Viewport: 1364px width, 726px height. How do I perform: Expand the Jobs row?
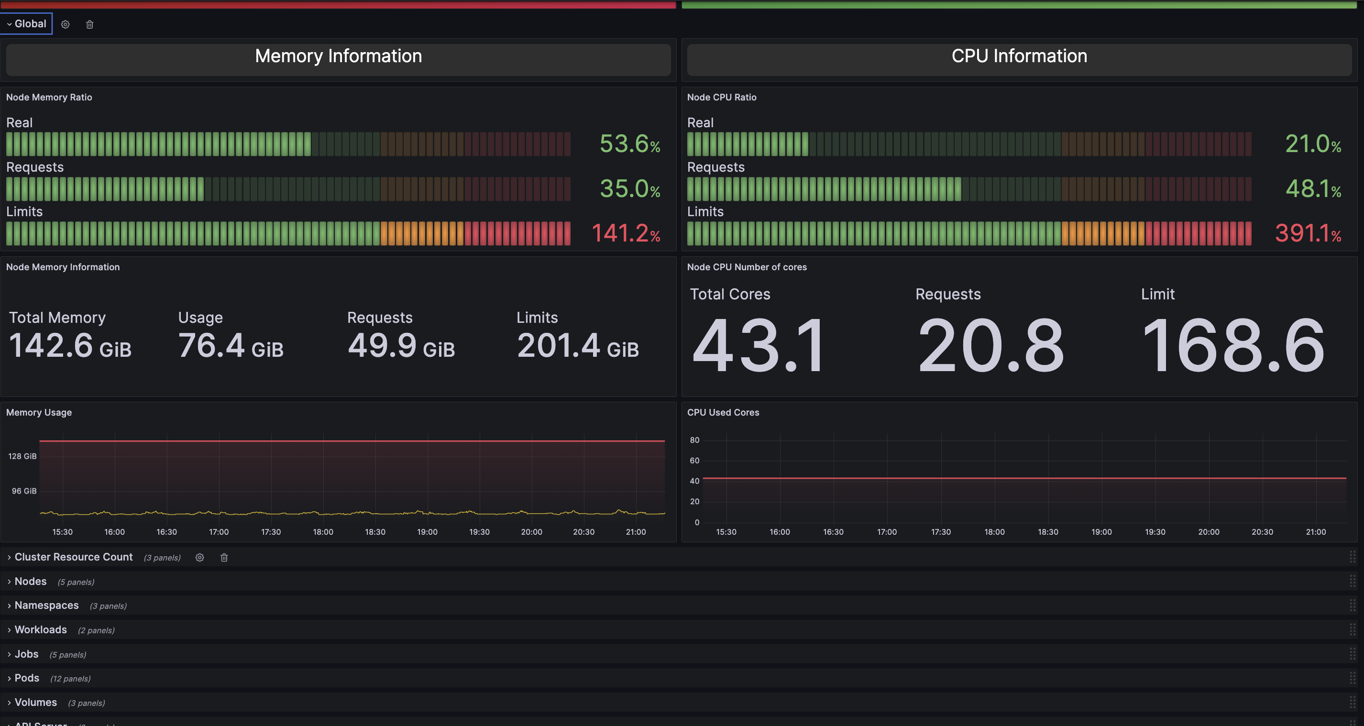click(26, 654)
